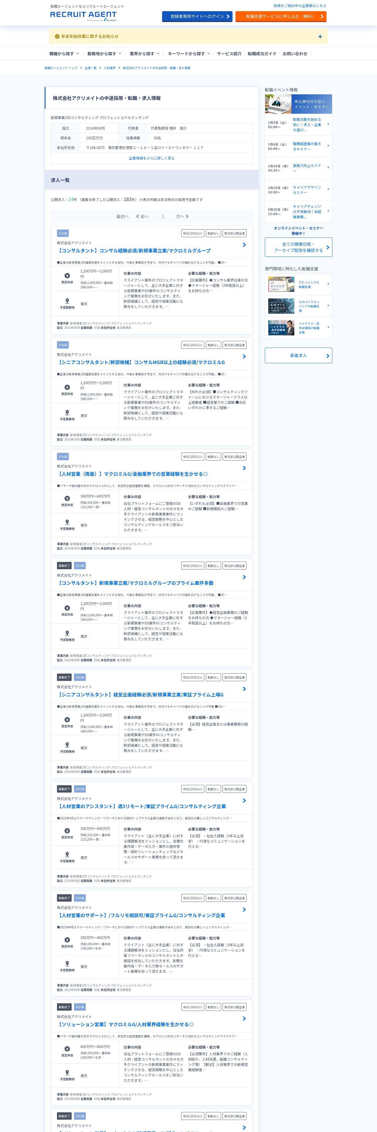Open 【ソリューション営業】マクロミルG/人材業界経験 job title

(126, 1024)
